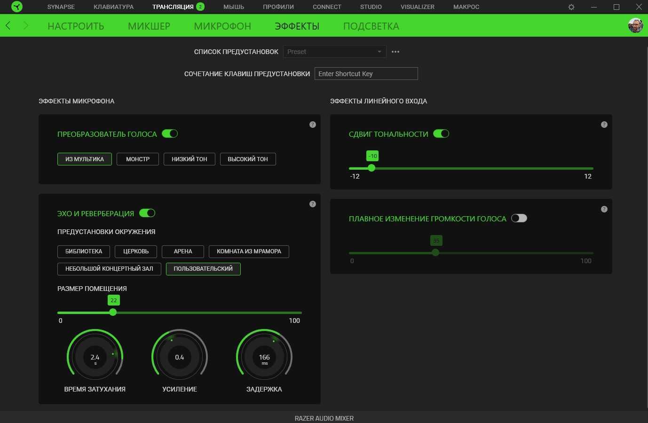Open help icon for Сдвиг тональности panel

[x=604, y=125]
